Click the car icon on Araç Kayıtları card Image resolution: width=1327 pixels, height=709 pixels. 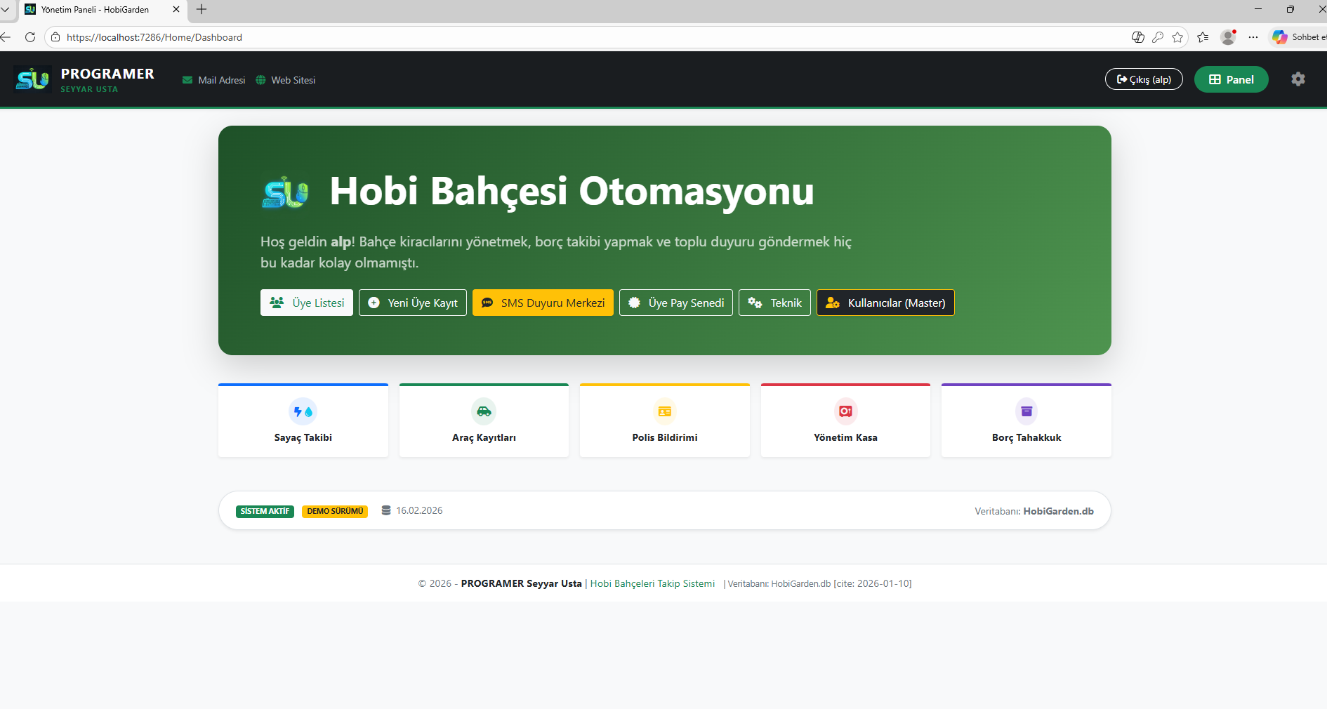tap(483, 411)
